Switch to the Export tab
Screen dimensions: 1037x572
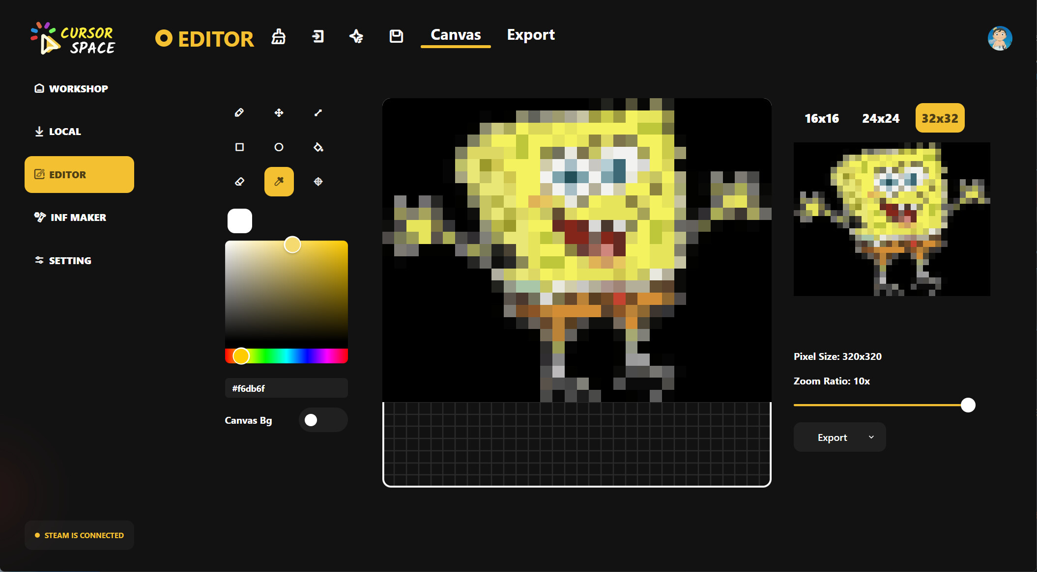531,34
